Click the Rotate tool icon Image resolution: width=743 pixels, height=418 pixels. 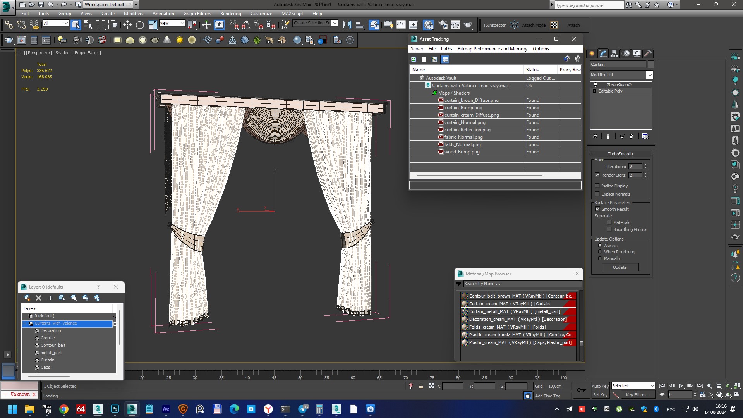coord(140,25)
